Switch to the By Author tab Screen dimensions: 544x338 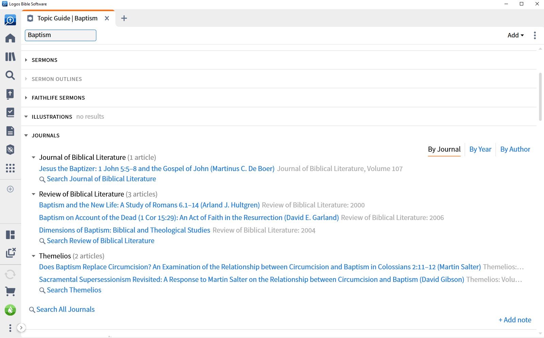[x=515, y=149]
